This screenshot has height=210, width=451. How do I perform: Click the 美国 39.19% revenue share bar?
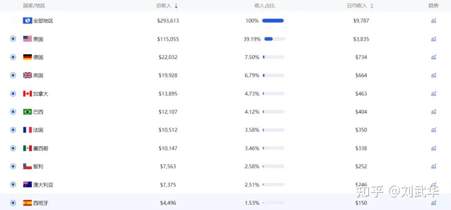pyautogui.click(x=275, y=39)
